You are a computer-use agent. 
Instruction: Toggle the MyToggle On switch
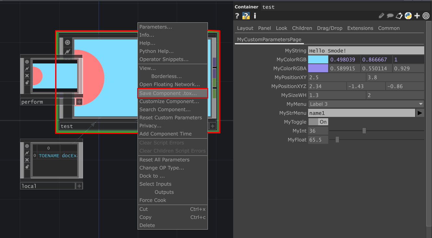pos(318,122)
